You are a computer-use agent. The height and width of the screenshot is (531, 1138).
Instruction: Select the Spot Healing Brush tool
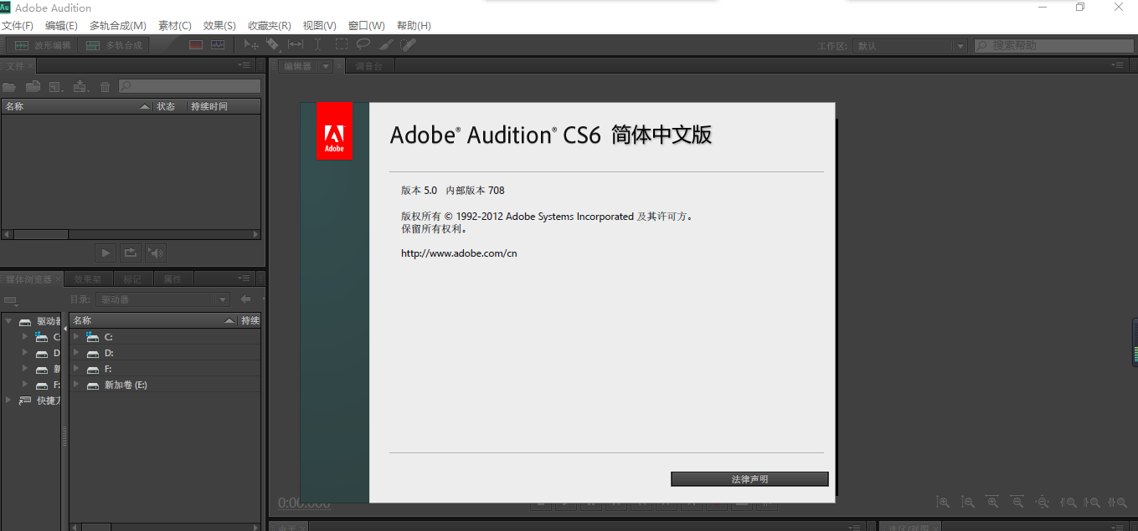click(408, 44)
